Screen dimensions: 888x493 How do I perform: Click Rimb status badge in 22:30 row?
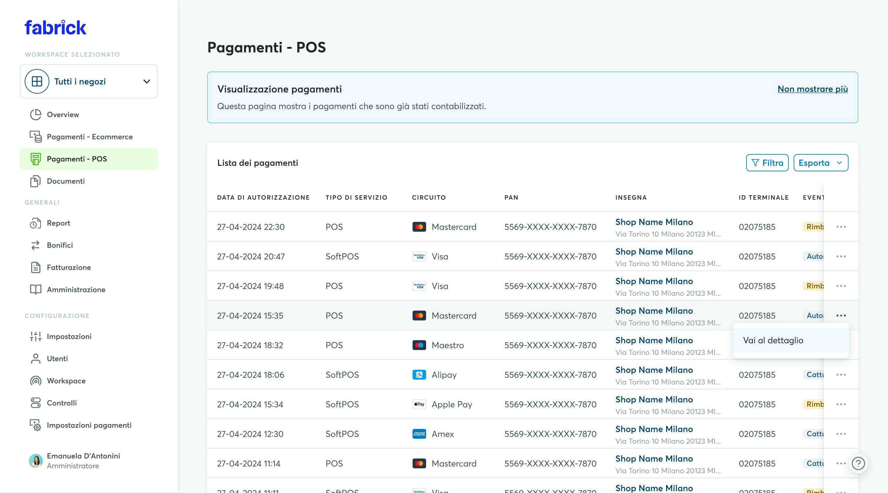(x=813, y=227)
